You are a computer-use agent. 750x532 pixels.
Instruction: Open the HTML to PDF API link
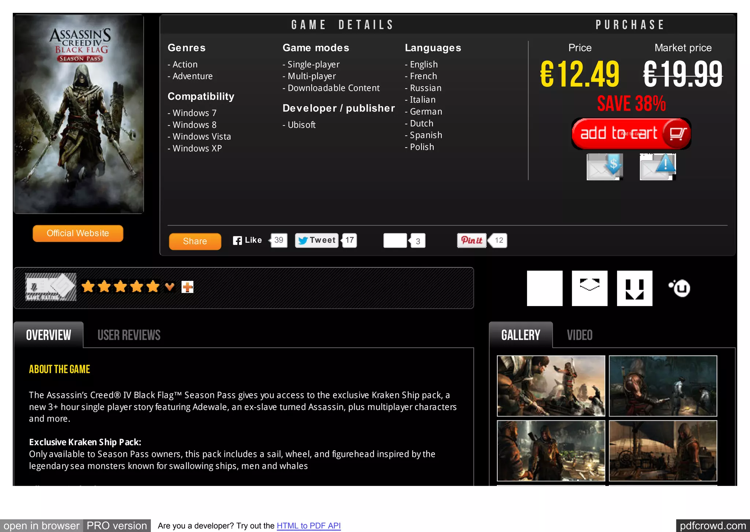click(x=308, y=526)
